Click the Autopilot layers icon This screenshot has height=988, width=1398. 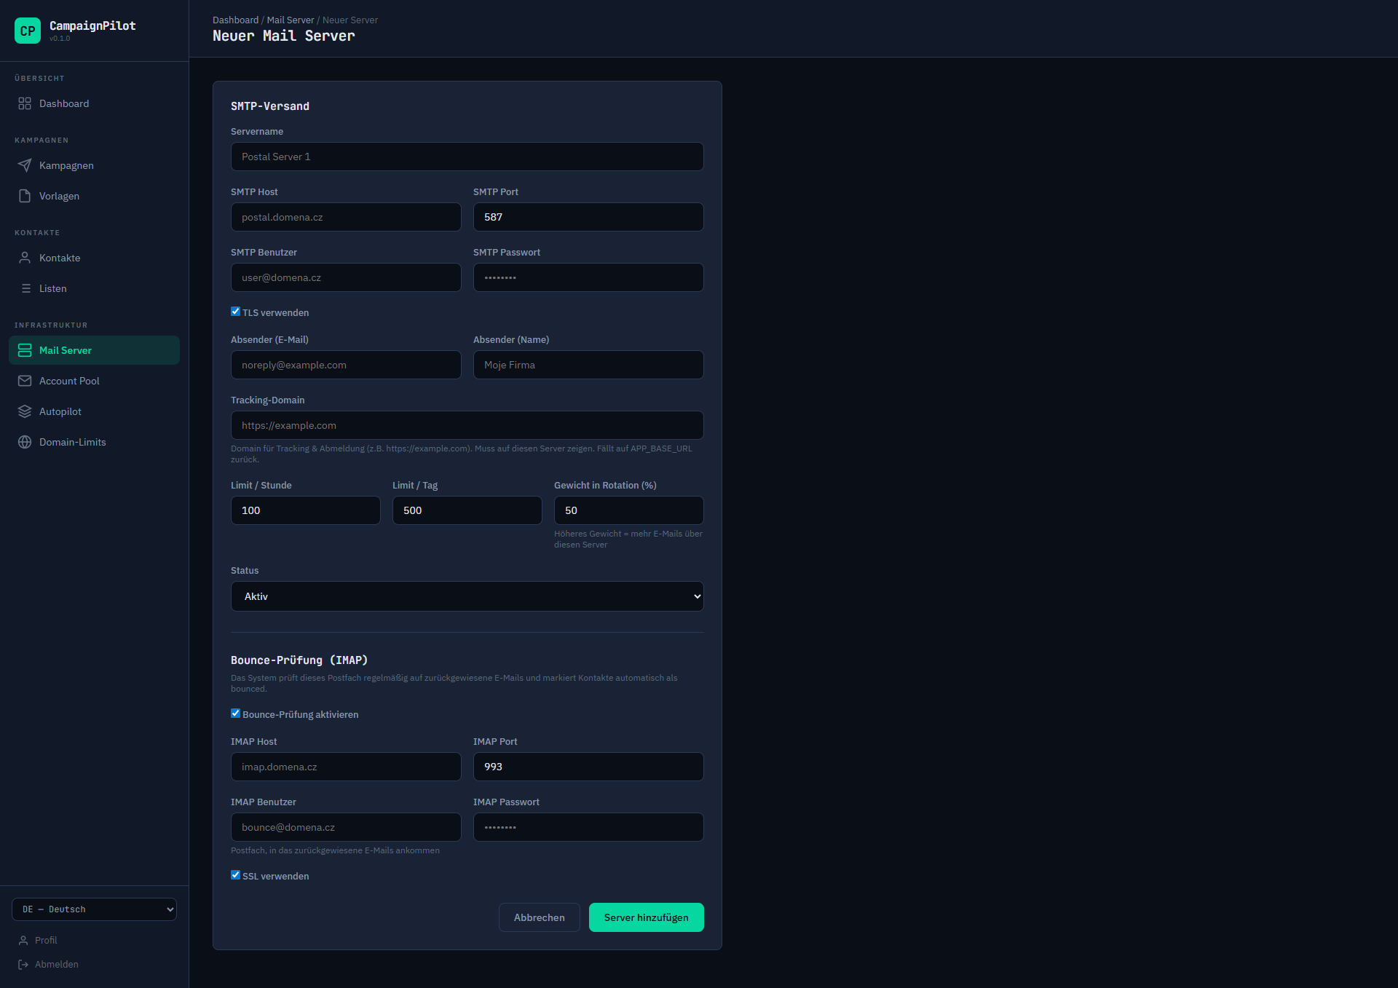(x=25, y=411)
